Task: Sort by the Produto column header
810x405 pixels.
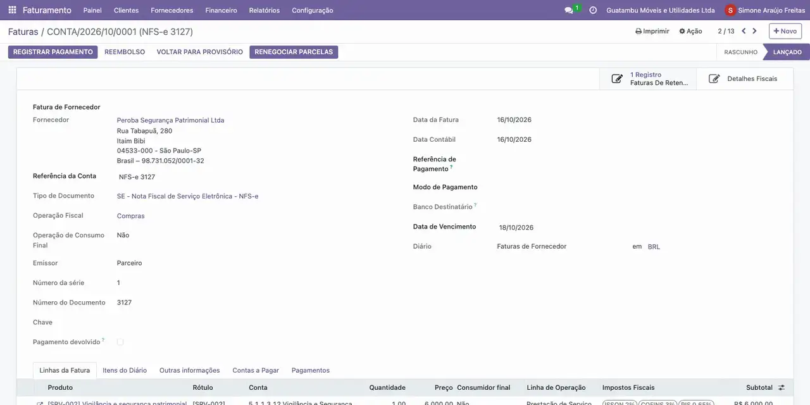Action: click(60, 387)
